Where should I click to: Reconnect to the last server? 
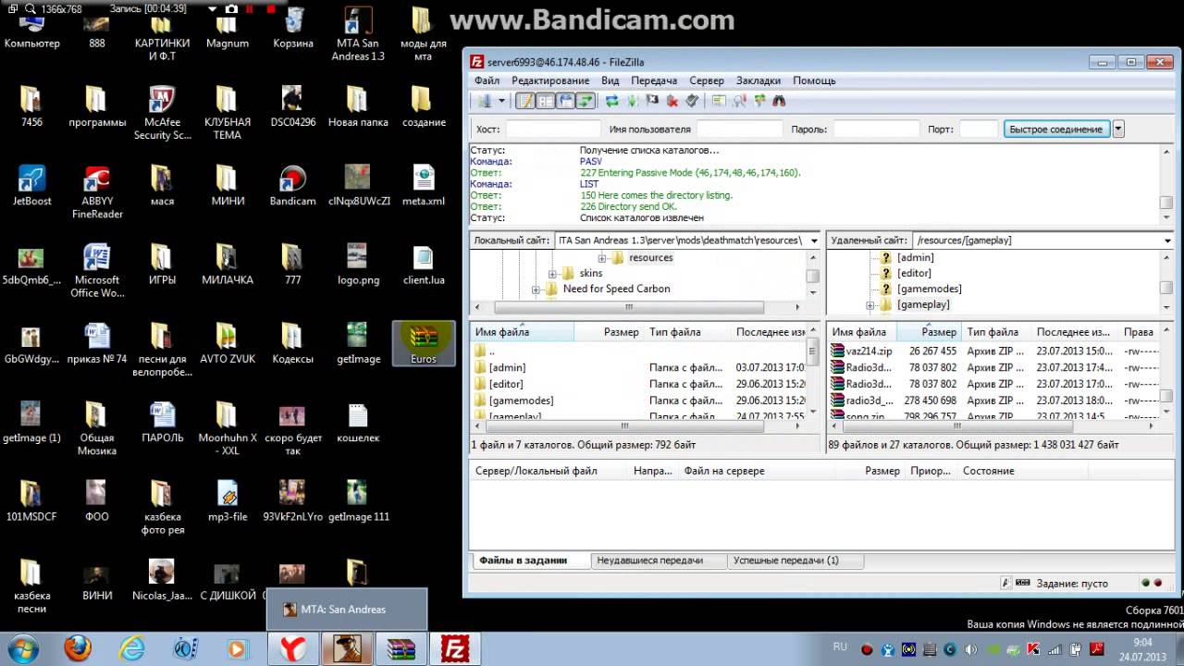coord(693,101)
